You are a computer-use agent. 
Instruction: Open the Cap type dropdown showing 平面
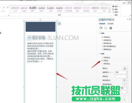tap(124, 88)
